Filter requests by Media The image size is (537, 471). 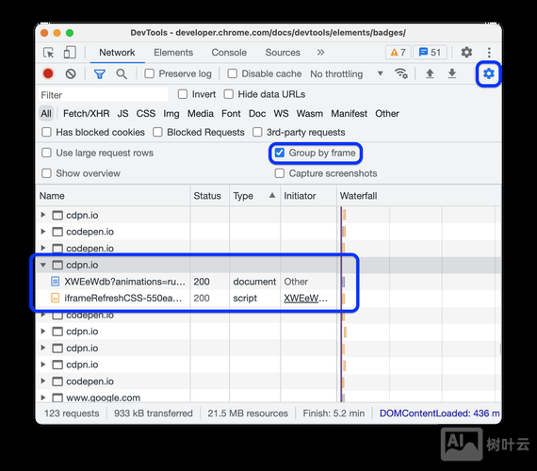pyautogui.click(x=201, y=113)
